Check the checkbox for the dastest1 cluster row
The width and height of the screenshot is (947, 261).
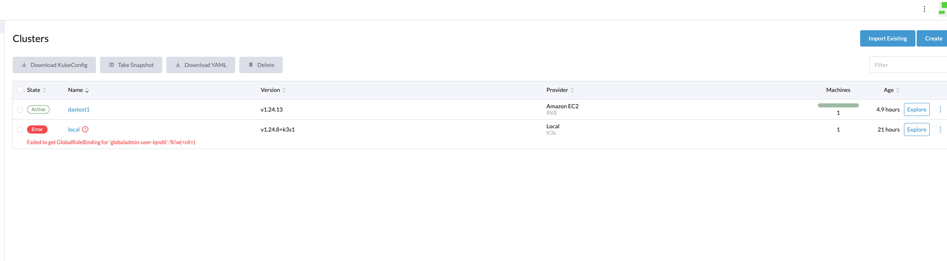(x=20, y=109)
